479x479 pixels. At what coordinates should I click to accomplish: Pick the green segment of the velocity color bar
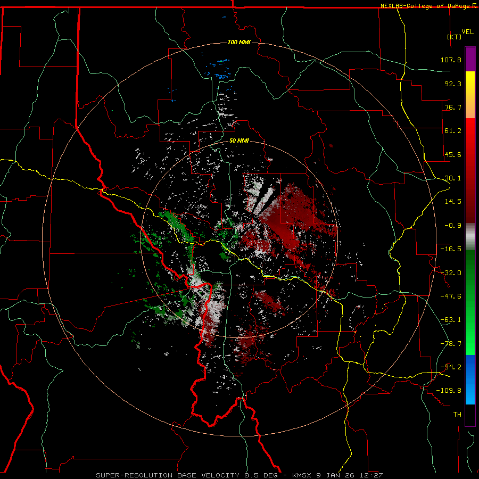click(x=470, y=302)
